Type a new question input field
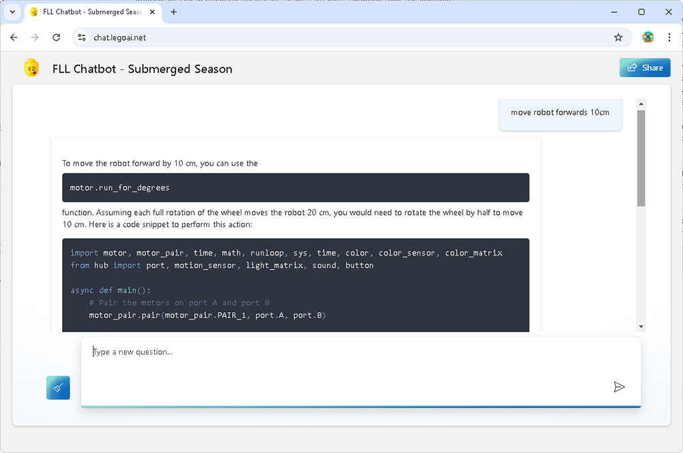Viewport: 683px width, 453px height. point(347,367)
